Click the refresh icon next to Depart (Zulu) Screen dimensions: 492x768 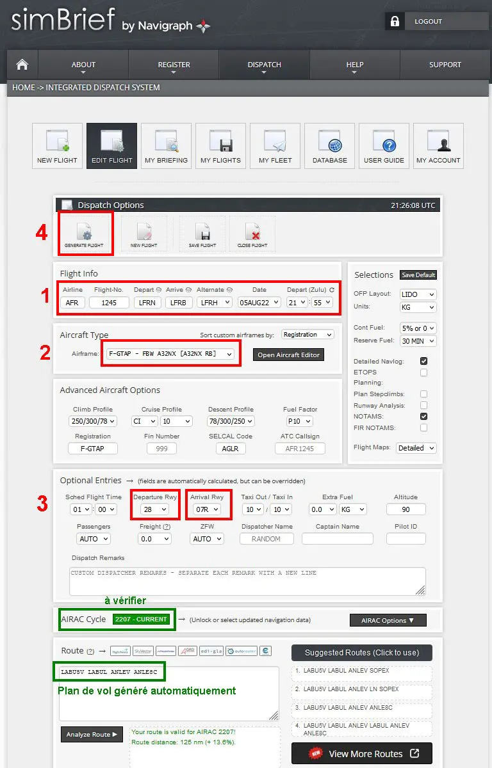click(332, 290)
